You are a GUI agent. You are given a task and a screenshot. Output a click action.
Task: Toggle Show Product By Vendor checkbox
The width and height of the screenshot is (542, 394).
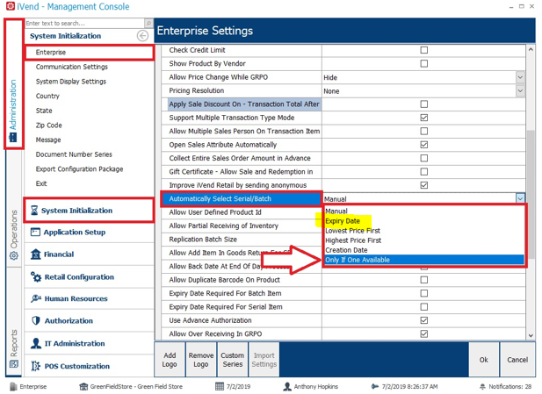tap(423, 63)
